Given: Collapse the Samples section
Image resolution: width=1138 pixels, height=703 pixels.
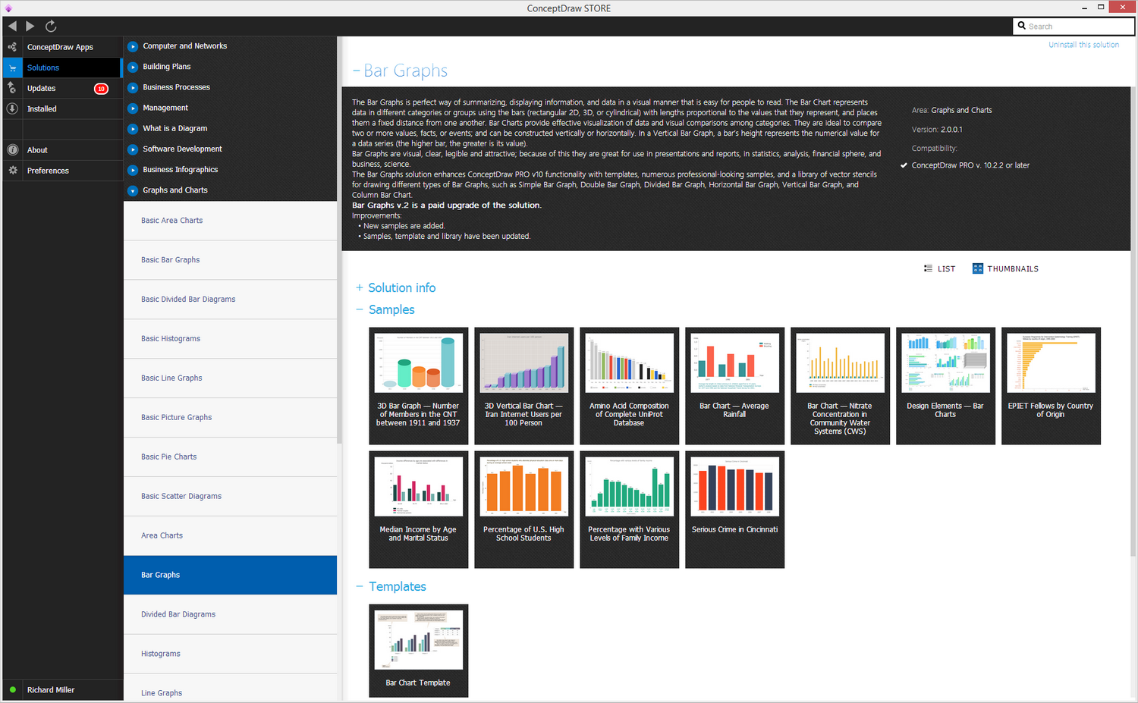Looking at the screenshot, I should click(x=360, y=309).
